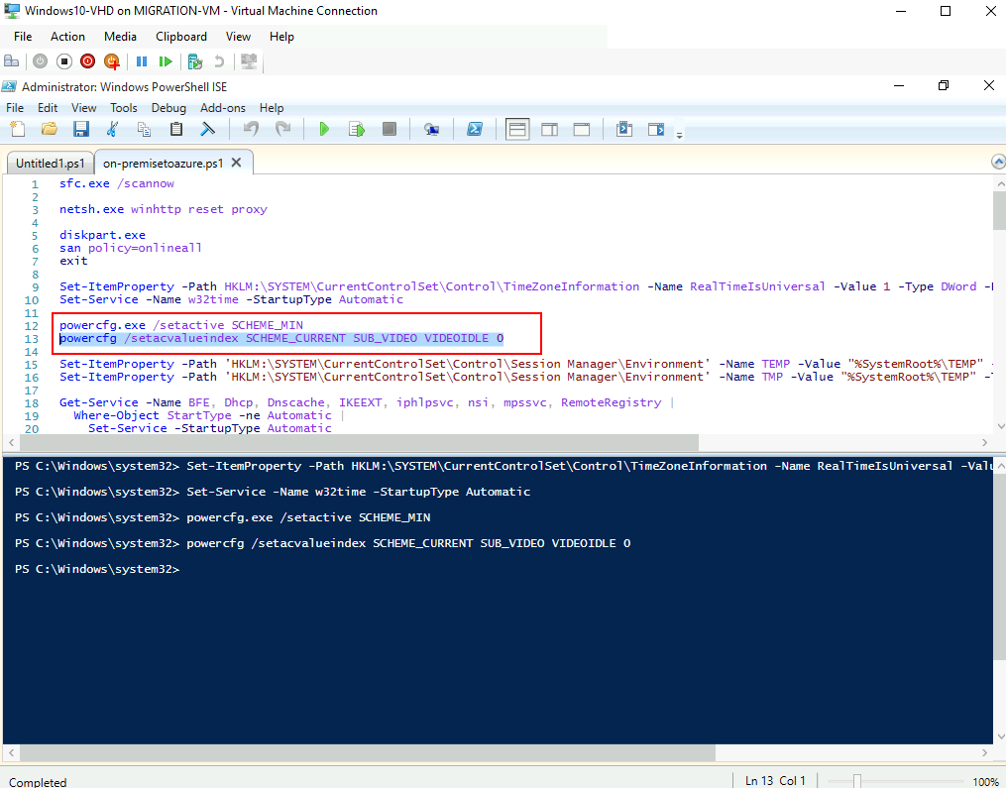Click the Paste clipboard icon
Image resolution: width=1006 pixels, height=788 pixels.
175,129
